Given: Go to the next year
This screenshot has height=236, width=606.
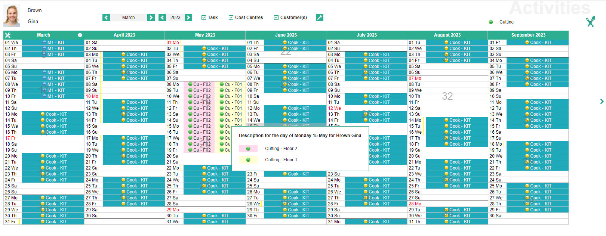Looking at the screenshot, I should (188, 18).
